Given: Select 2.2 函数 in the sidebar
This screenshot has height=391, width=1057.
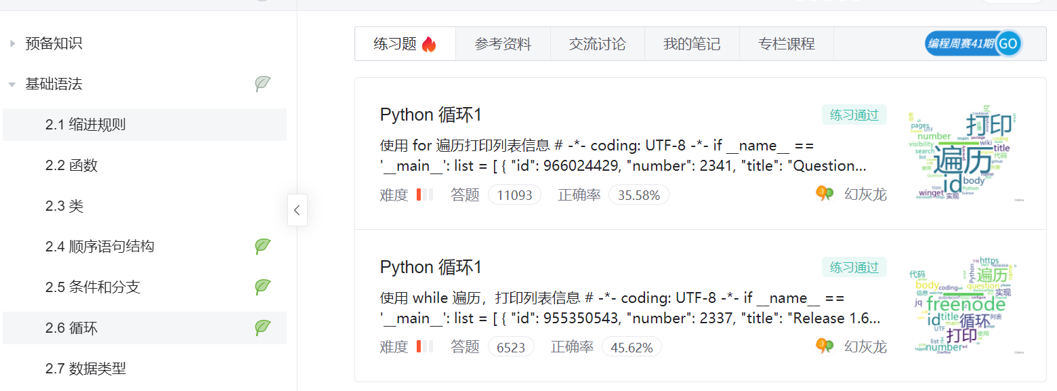Looking at the screenshot, I should pyautogui.click(x=144, y=165).
